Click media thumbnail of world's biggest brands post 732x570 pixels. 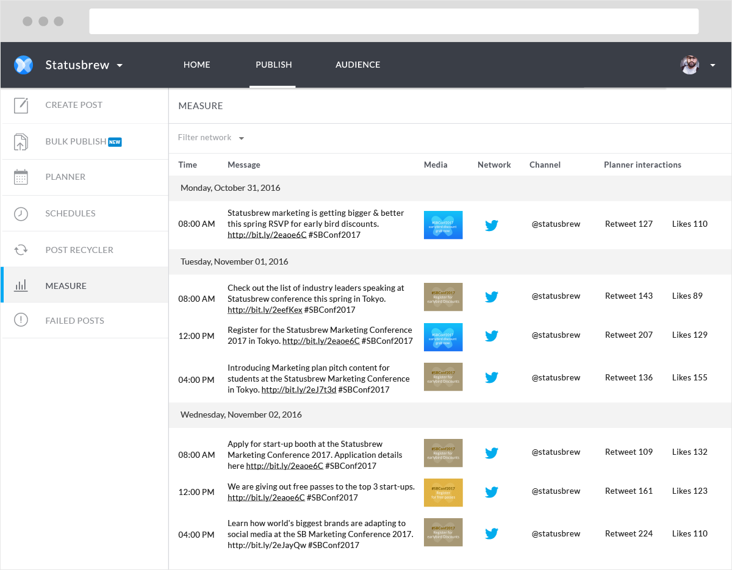(x=443, y=532)
